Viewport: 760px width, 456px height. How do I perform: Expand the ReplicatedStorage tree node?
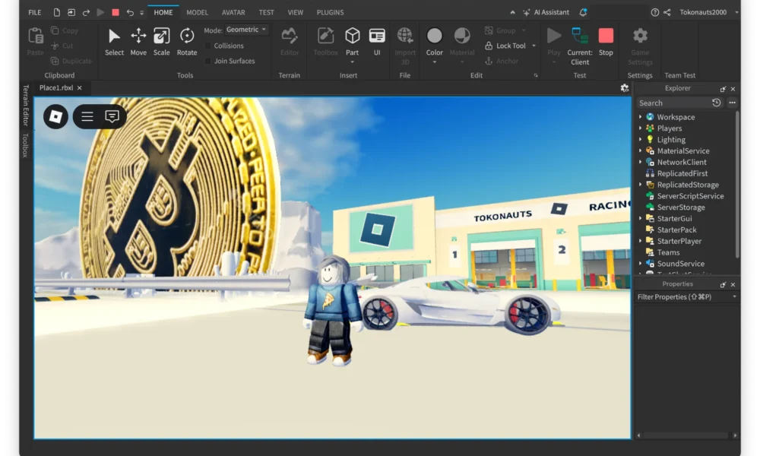pos(640,185)
